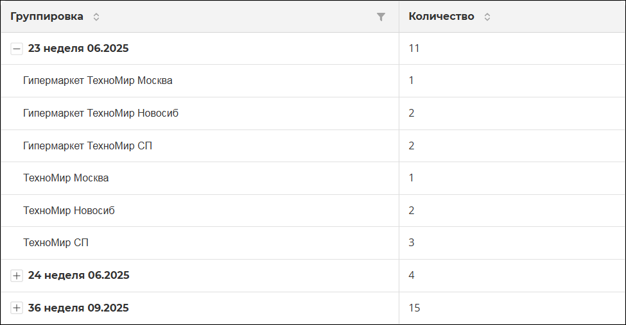Click the 24 неделя 06.2025 group title
626x325 pixels.
point(78,275)
